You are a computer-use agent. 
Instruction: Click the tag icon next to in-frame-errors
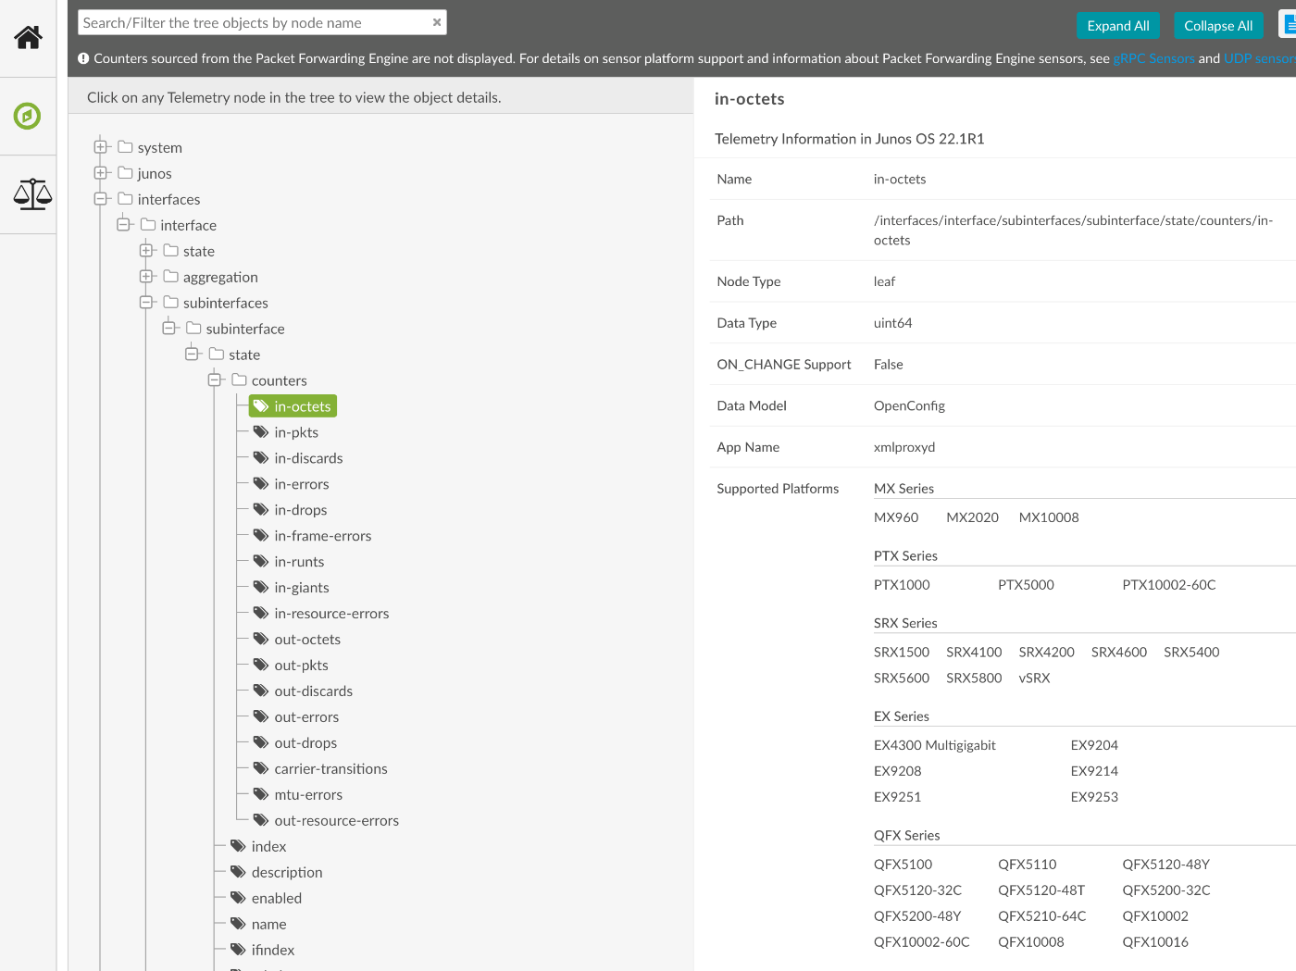[x=261, y=536]
